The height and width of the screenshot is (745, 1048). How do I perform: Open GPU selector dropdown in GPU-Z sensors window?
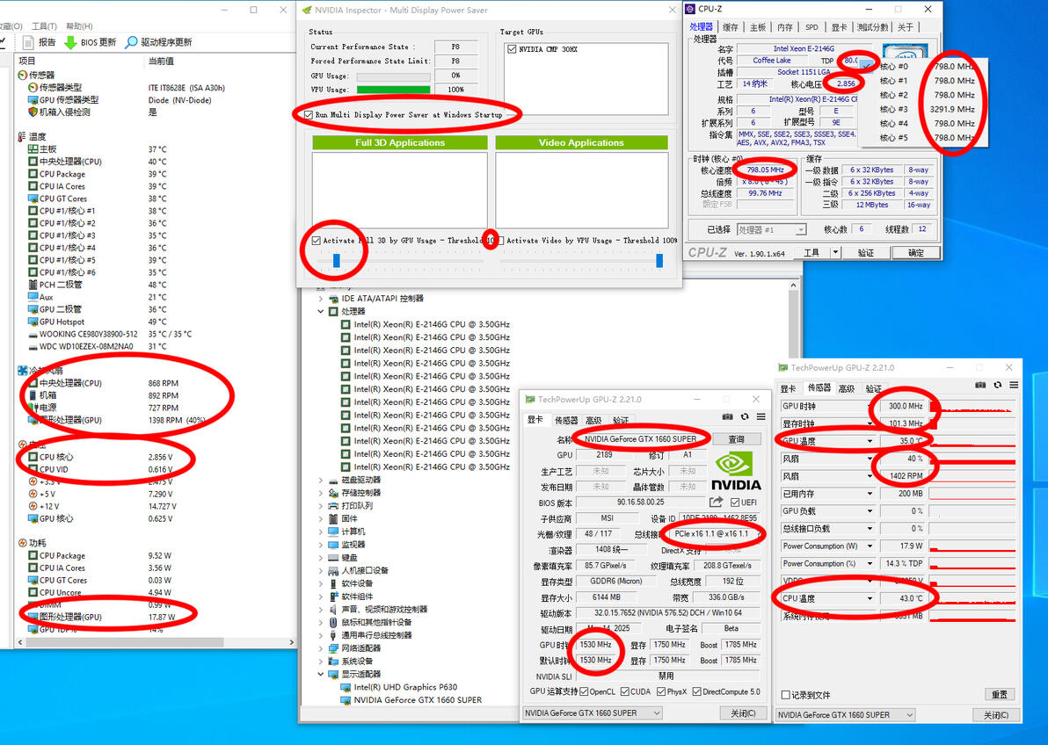click(846, 715)
